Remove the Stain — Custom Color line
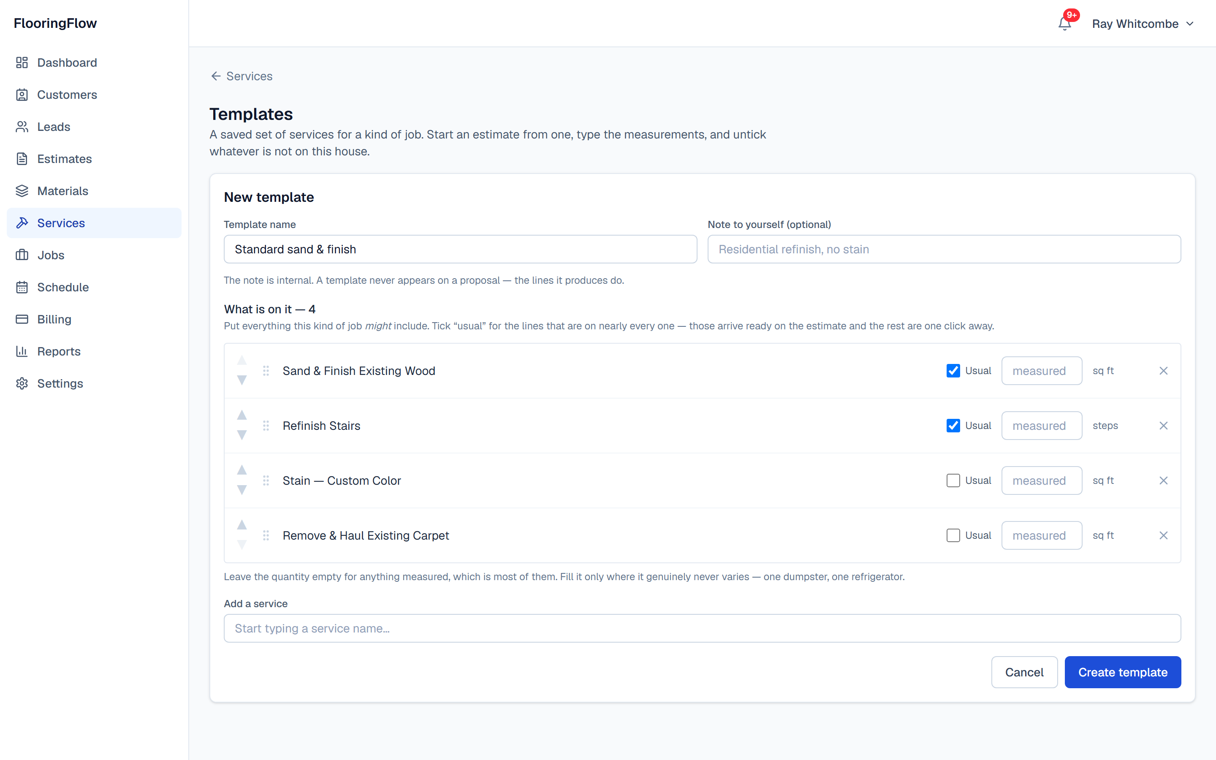Image resolution: width=1216 pixels, height=760 pixels. tap(1163, 480)
